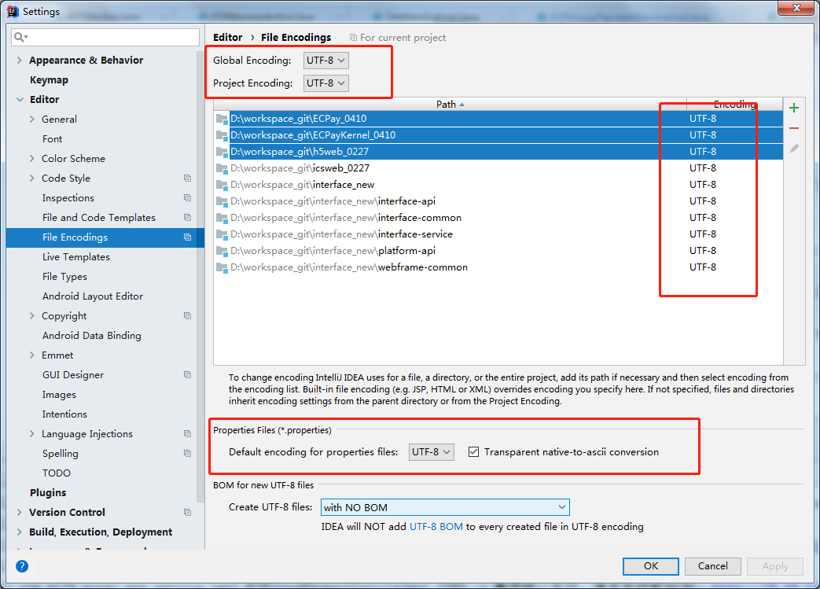Click the project-level icon beside Code Style
The image size is (820, 589).
pyautogui.click(x=187, y=179)
